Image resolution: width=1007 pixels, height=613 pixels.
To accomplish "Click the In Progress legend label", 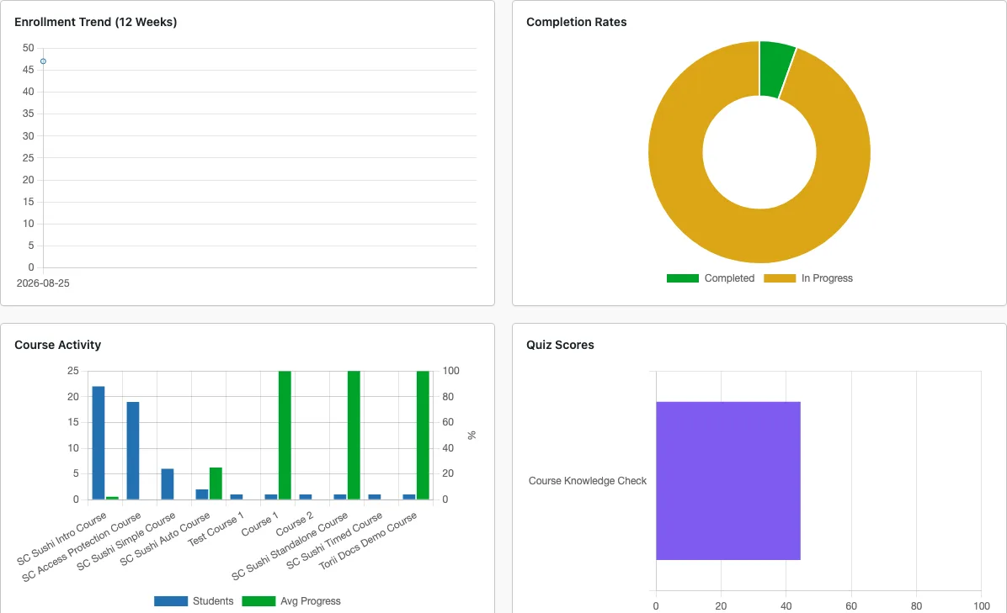I will point(827,278).
